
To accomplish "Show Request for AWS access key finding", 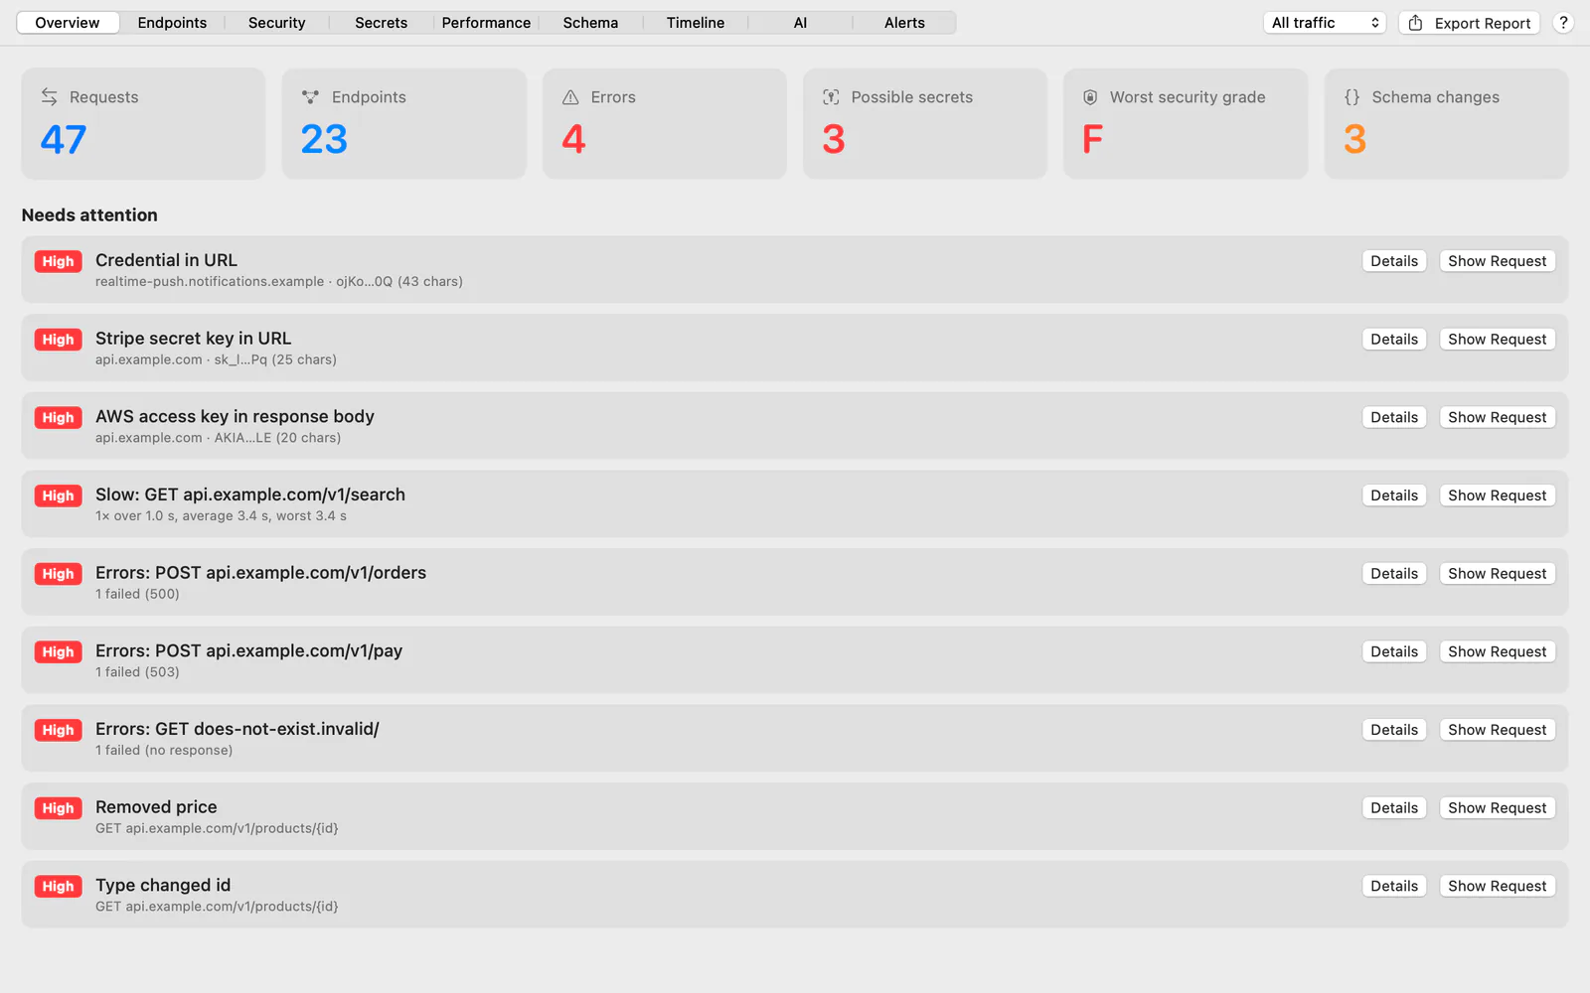I will click(1497, 417).
